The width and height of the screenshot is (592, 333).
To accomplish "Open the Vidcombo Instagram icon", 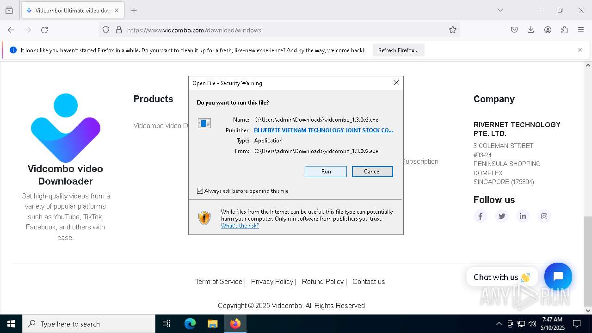I will coord(544,216).
